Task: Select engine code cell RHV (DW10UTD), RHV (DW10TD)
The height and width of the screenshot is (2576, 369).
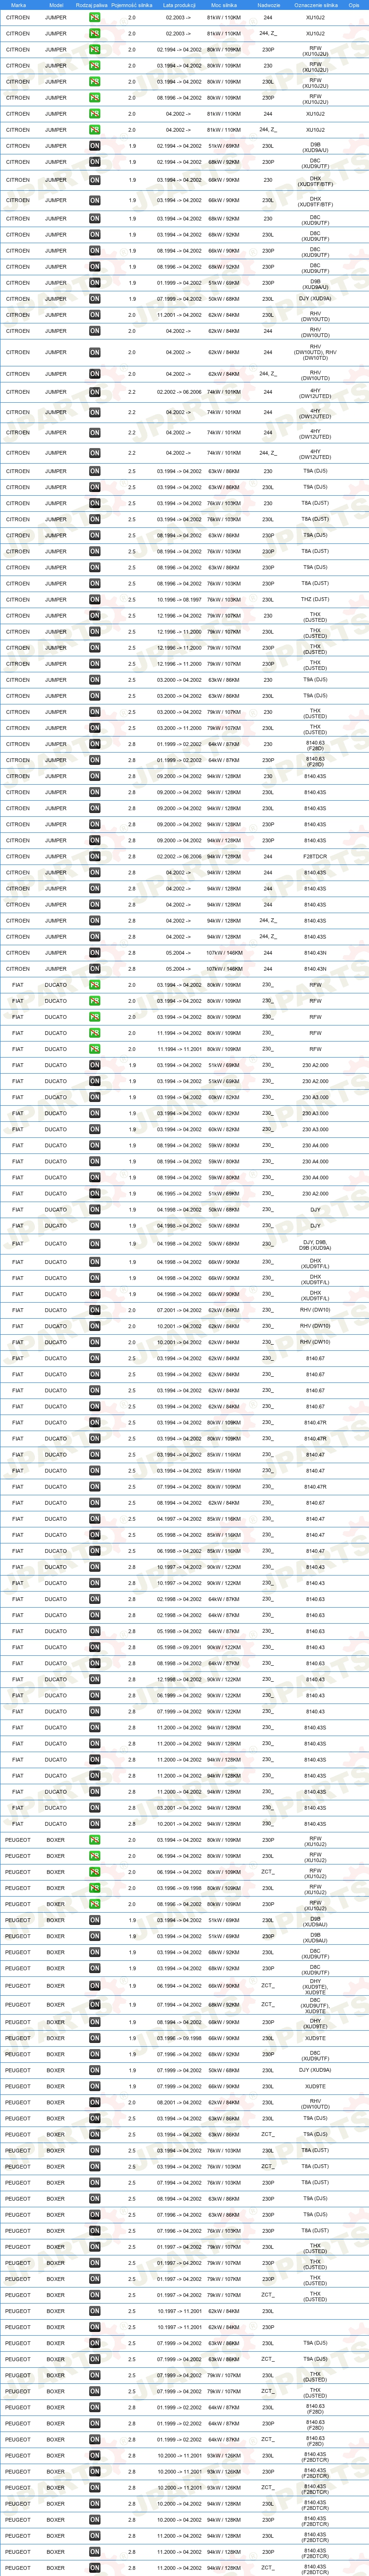Action: point(315,352)
